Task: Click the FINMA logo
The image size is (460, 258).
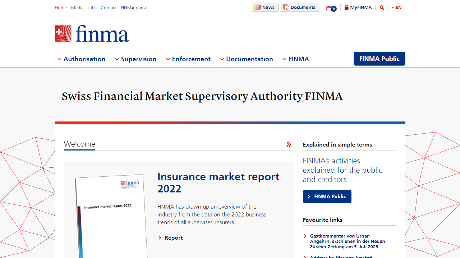Action: click(92, 33)
